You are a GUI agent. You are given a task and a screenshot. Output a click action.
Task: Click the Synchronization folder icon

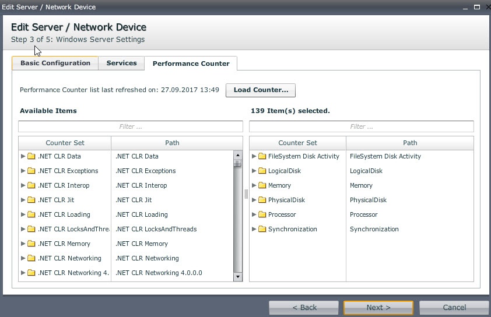click(x=262, y=229)
